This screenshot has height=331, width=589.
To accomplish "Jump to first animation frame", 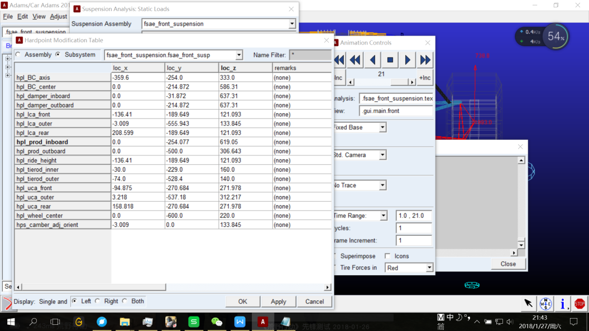I will (x=339, y=60).
